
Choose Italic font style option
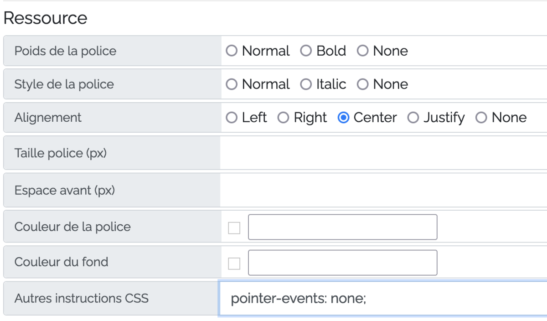pyautogui.click(x=306, y=84)
